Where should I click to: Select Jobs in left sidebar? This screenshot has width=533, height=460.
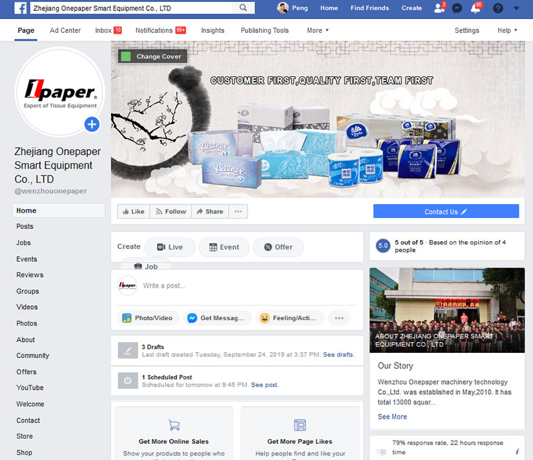(23, 243)
